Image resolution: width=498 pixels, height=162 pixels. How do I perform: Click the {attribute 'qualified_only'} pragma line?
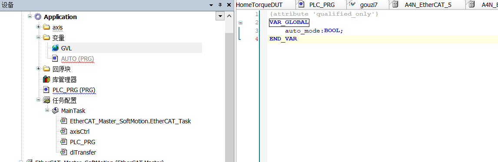[x=324, y=14]
